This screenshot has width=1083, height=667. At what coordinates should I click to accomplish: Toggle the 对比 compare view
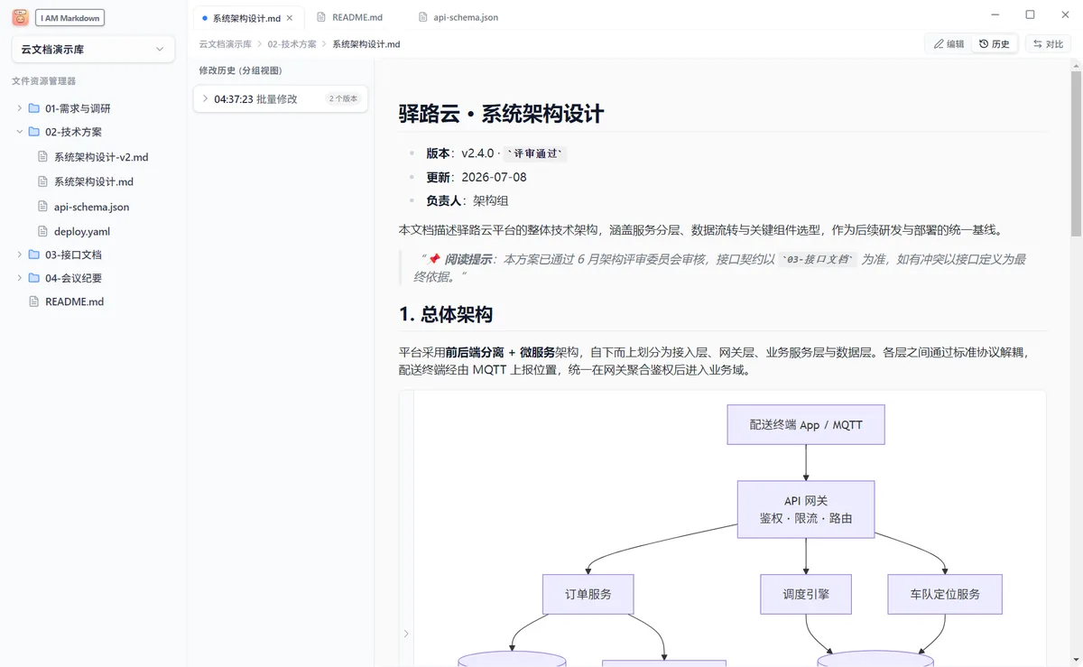coord(1048,43)
